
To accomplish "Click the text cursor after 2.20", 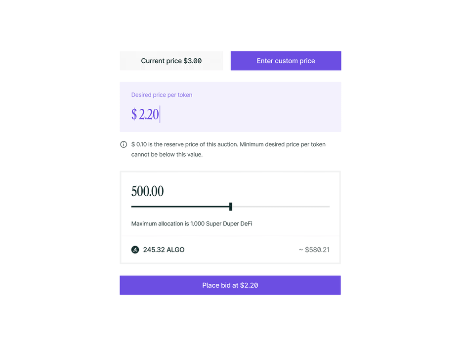I will coord(160,114).
